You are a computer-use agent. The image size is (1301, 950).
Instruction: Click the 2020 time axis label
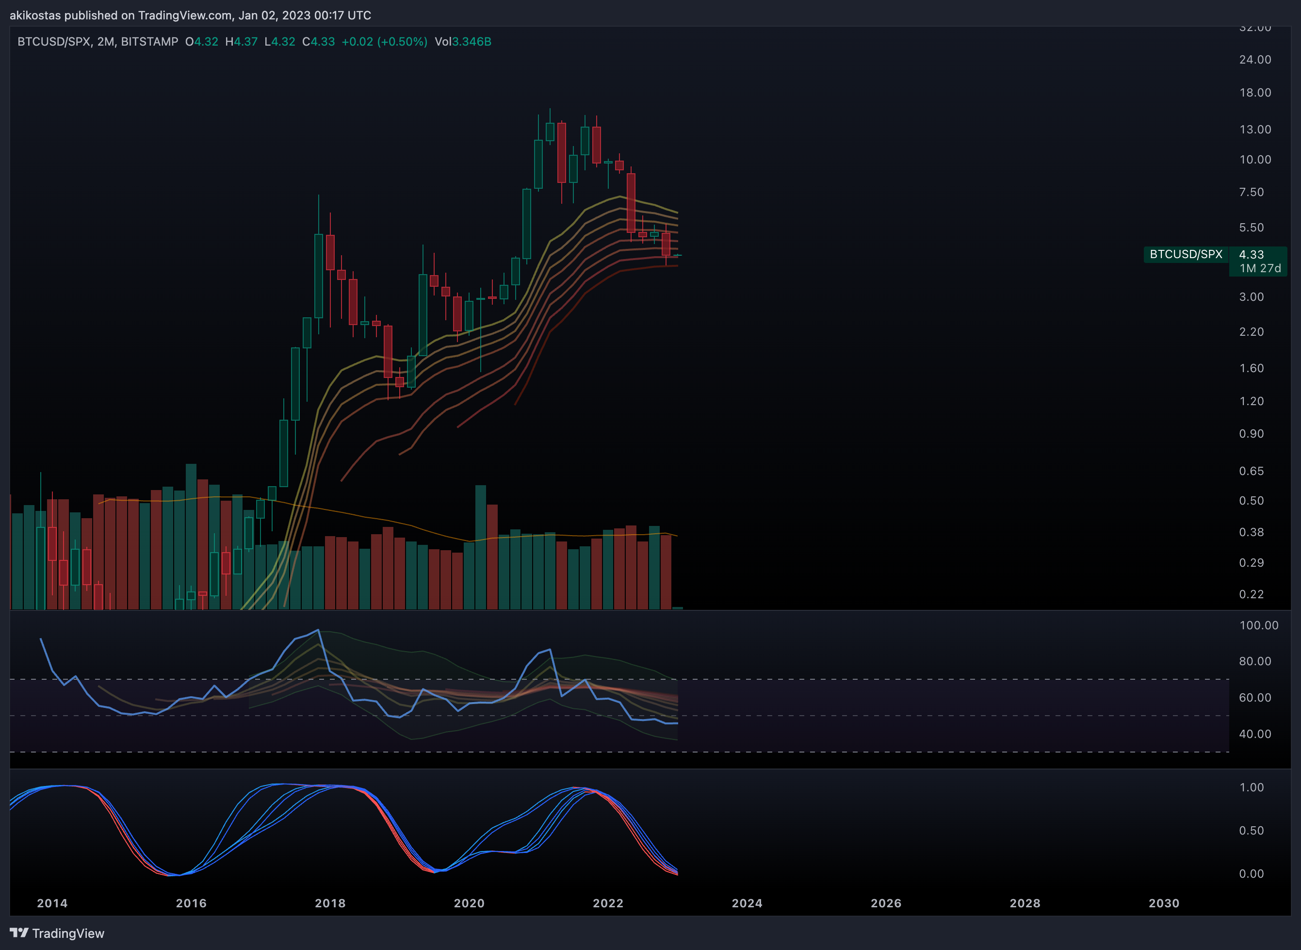tap(470, 903)
